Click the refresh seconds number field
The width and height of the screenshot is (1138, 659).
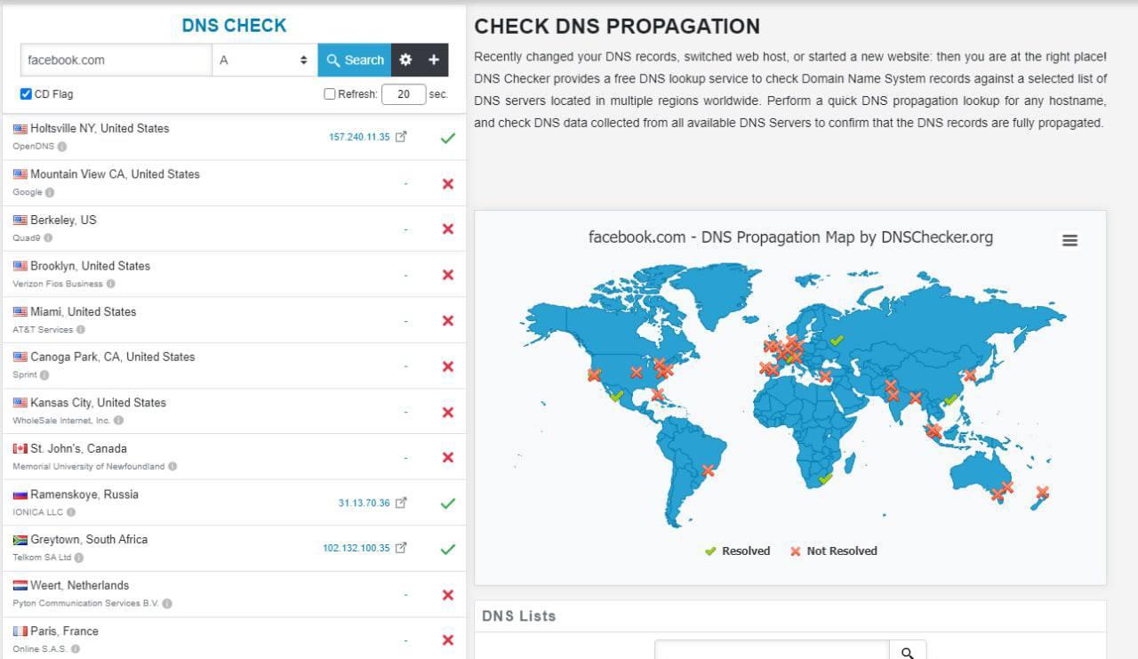coord(403,94)
